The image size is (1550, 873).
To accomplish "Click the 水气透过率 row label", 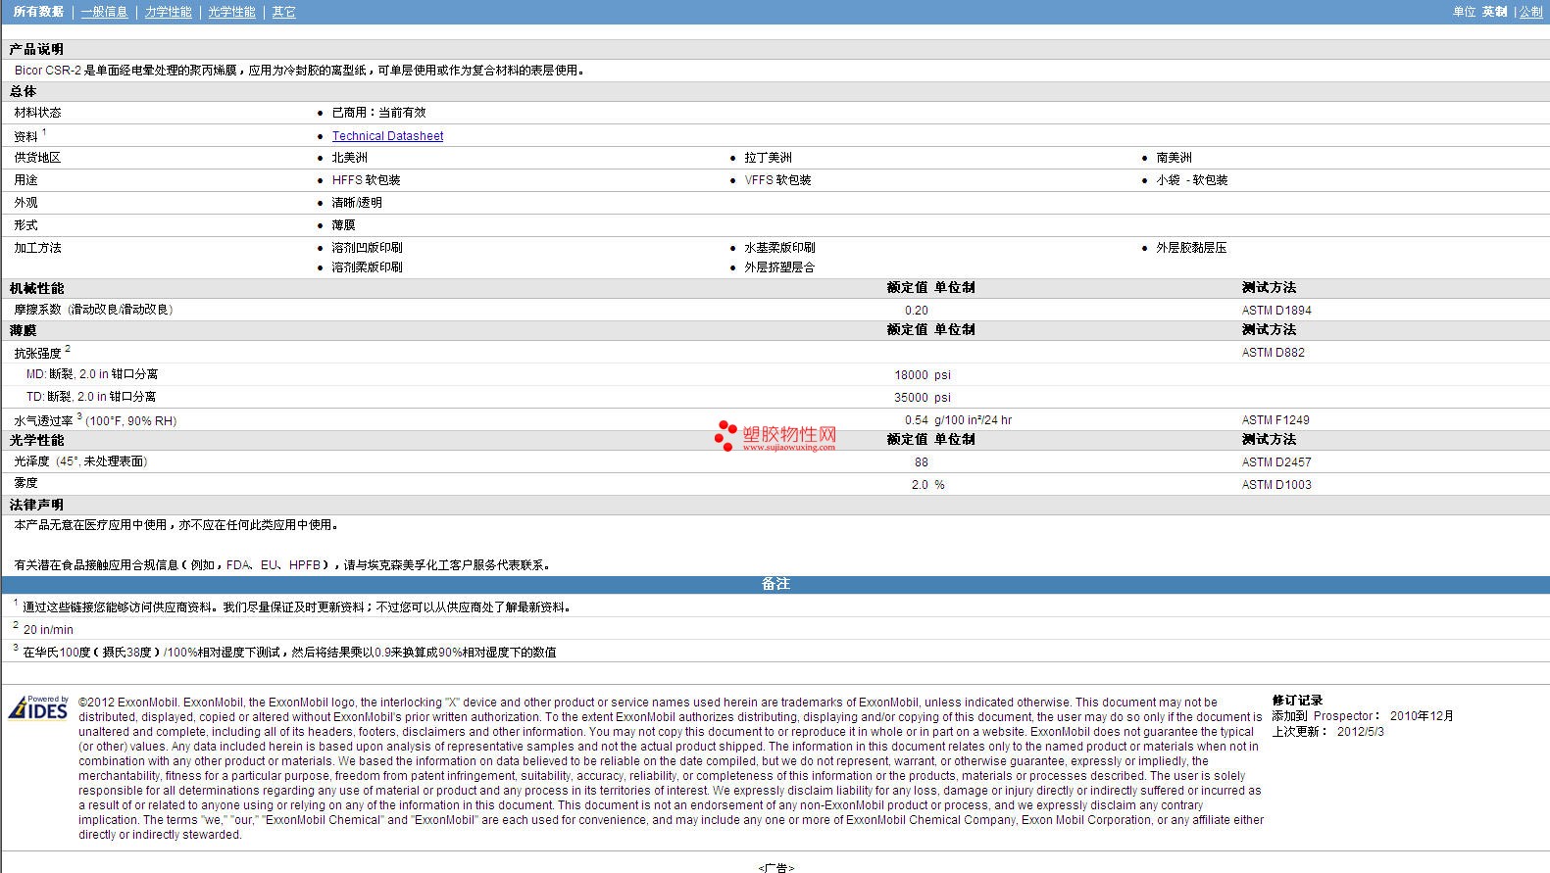I will click(x=43, y=421).
